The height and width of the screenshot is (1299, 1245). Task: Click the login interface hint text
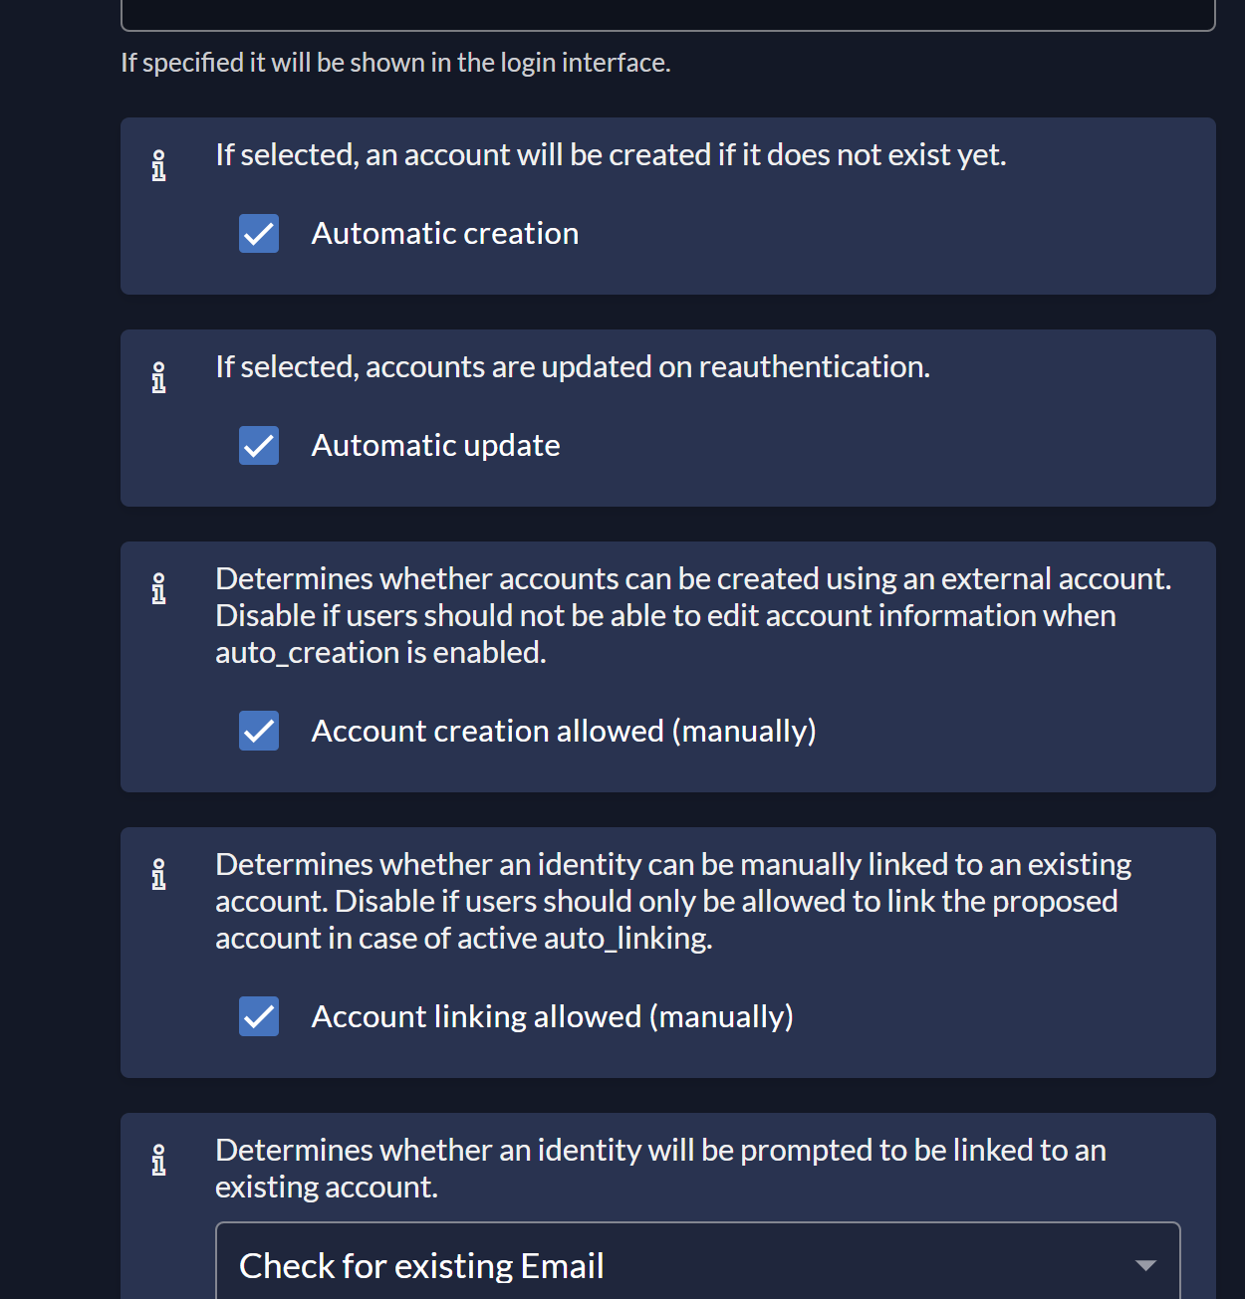click(x=395, y=63)
